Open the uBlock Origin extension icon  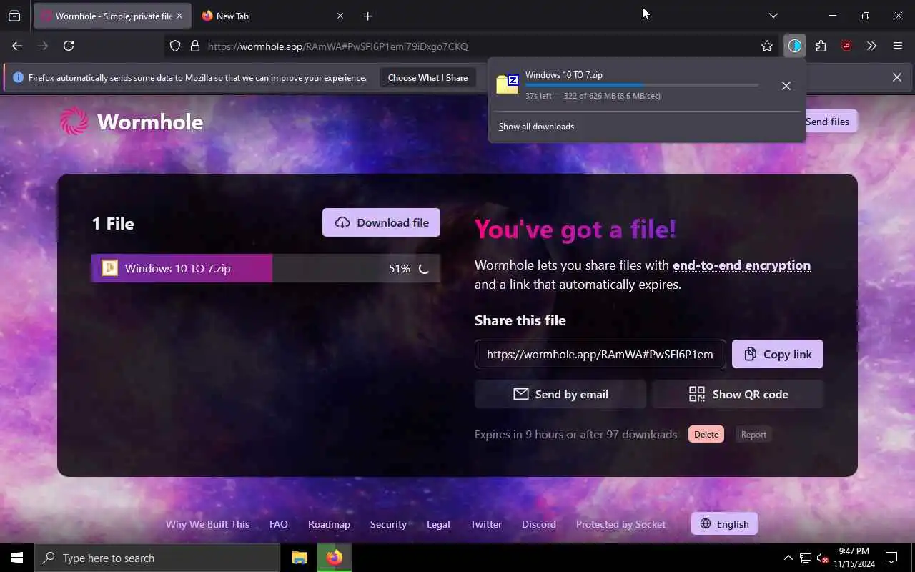click(846, 46)
